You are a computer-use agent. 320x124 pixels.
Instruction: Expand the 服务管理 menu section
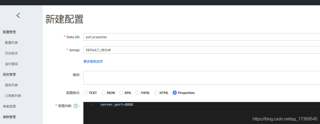pos(9,74)
